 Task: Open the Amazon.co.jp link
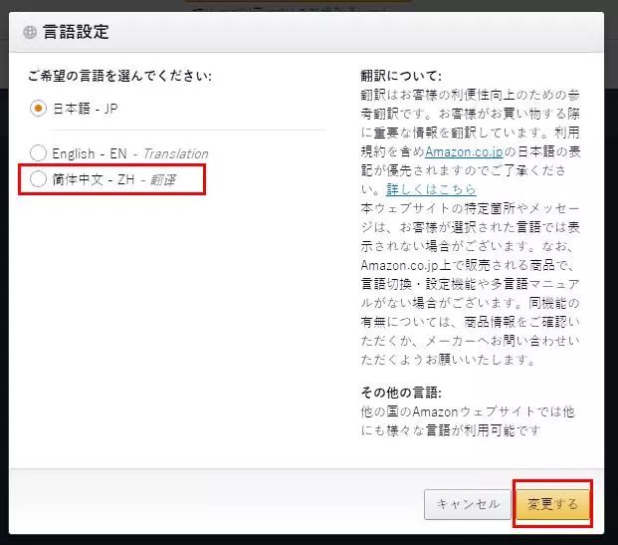pos(464,151)
